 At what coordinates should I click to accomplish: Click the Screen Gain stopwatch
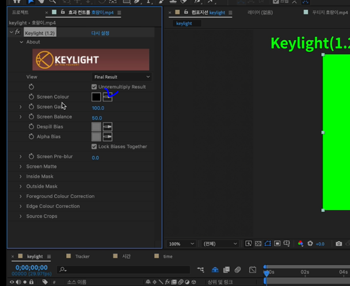point(31,107)
